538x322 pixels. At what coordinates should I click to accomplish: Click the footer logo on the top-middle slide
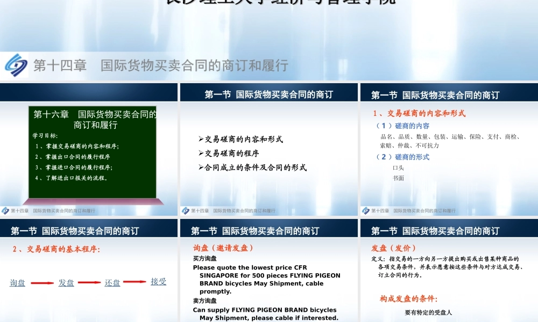tap(185, 210)
